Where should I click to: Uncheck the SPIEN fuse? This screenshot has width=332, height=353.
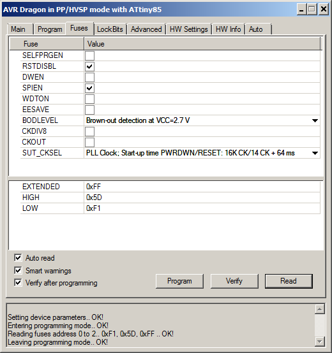click(89, 88)
